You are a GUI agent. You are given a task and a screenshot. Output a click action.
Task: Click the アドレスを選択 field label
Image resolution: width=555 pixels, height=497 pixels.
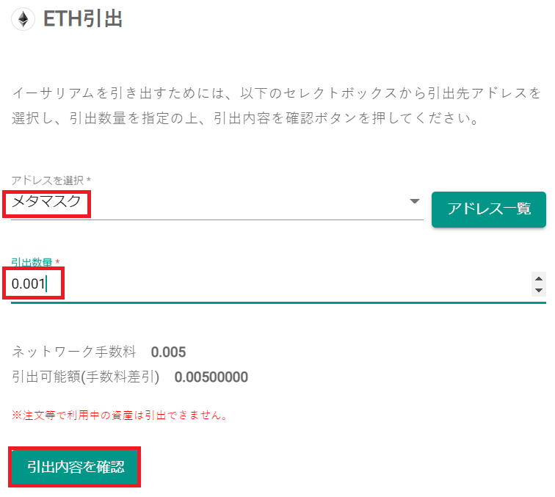(48, 181)
